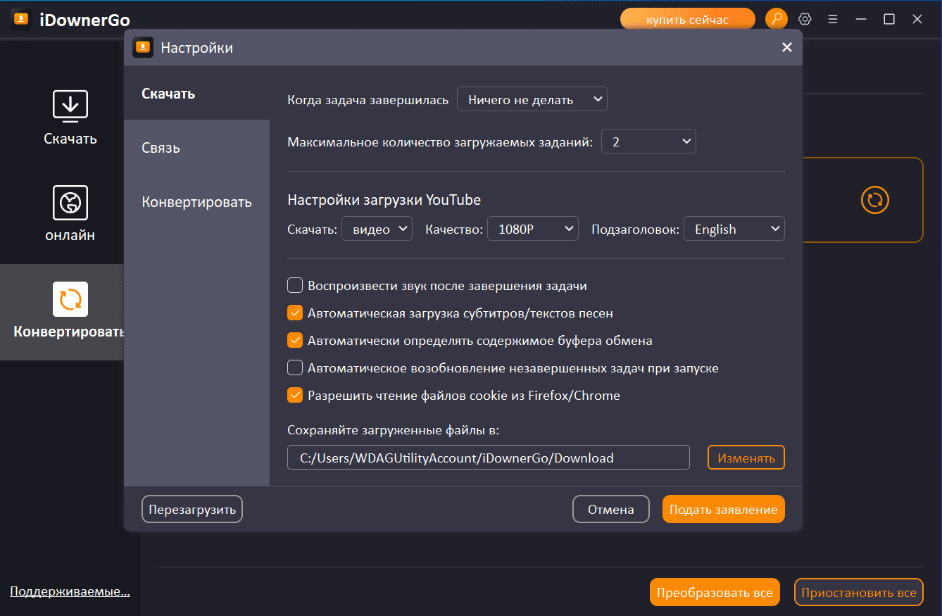The height and width of the screenshot is (616, 942).
Task: Close the Настройки dialog
Action: coord(787,47)
